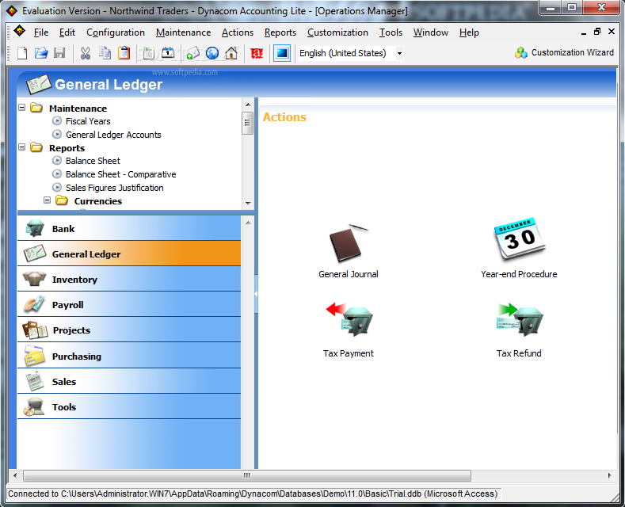
Task: Click the horizontal scrollbar thumb
Action: 247,475
